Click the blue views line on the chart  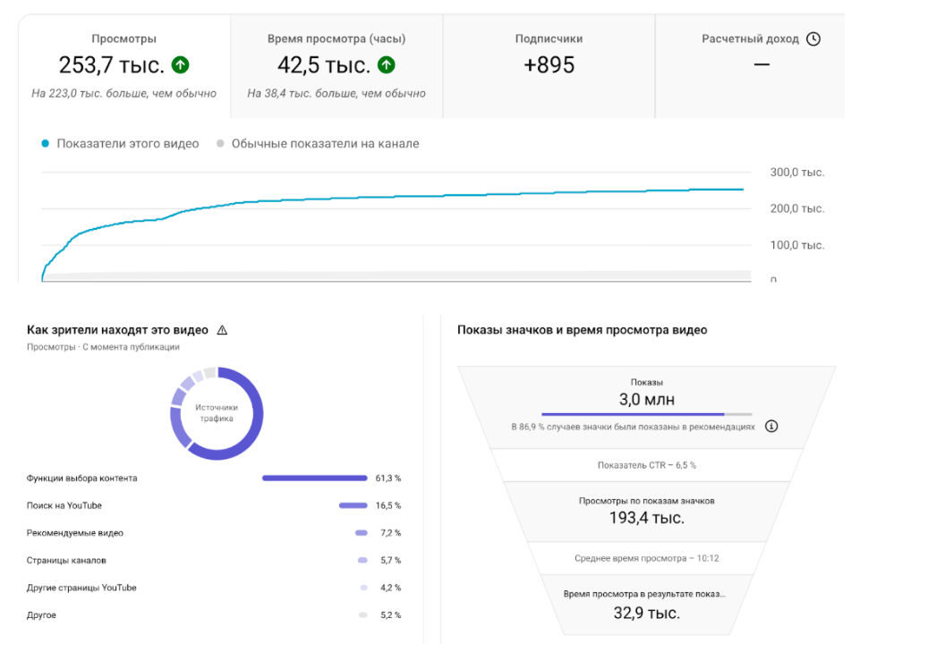[x=392, y=199]
